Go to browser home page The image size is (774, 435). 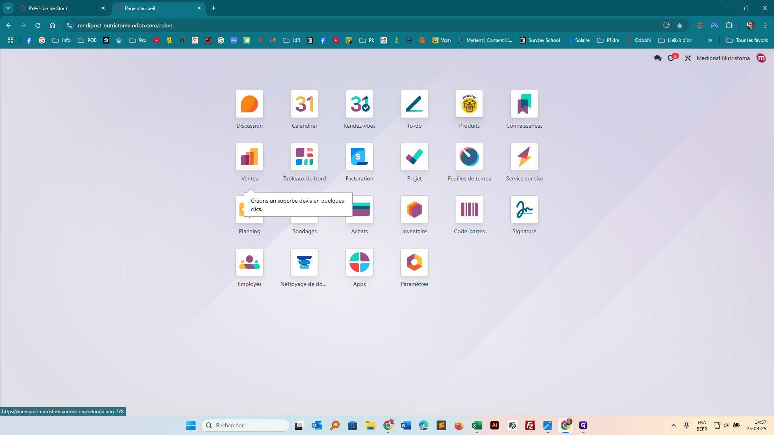(x=52, y=25)
